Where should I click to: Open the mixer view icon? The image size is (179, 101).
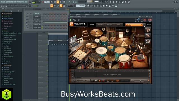98,6
